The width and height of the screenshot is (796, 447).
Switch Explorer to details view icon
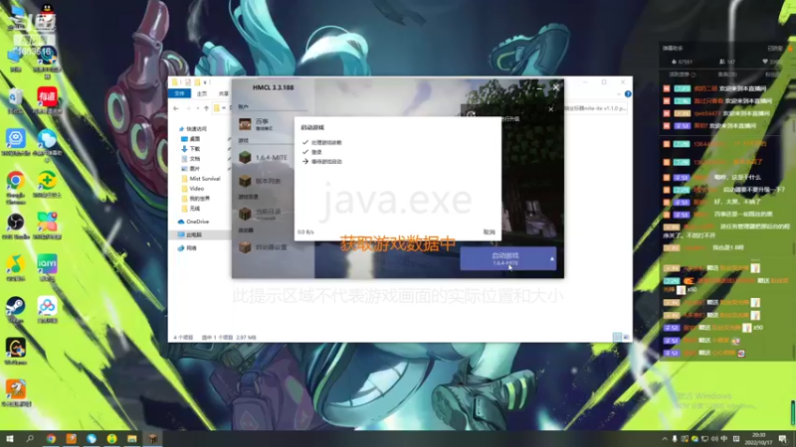617,337
